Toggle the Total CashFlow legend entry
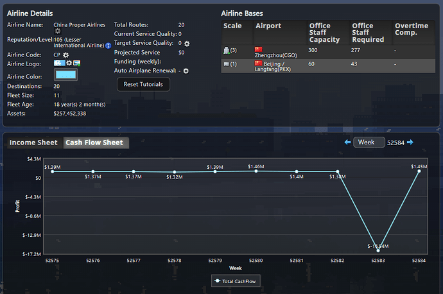Viewport: 443px width, 294px height. (x=236, y=281)
